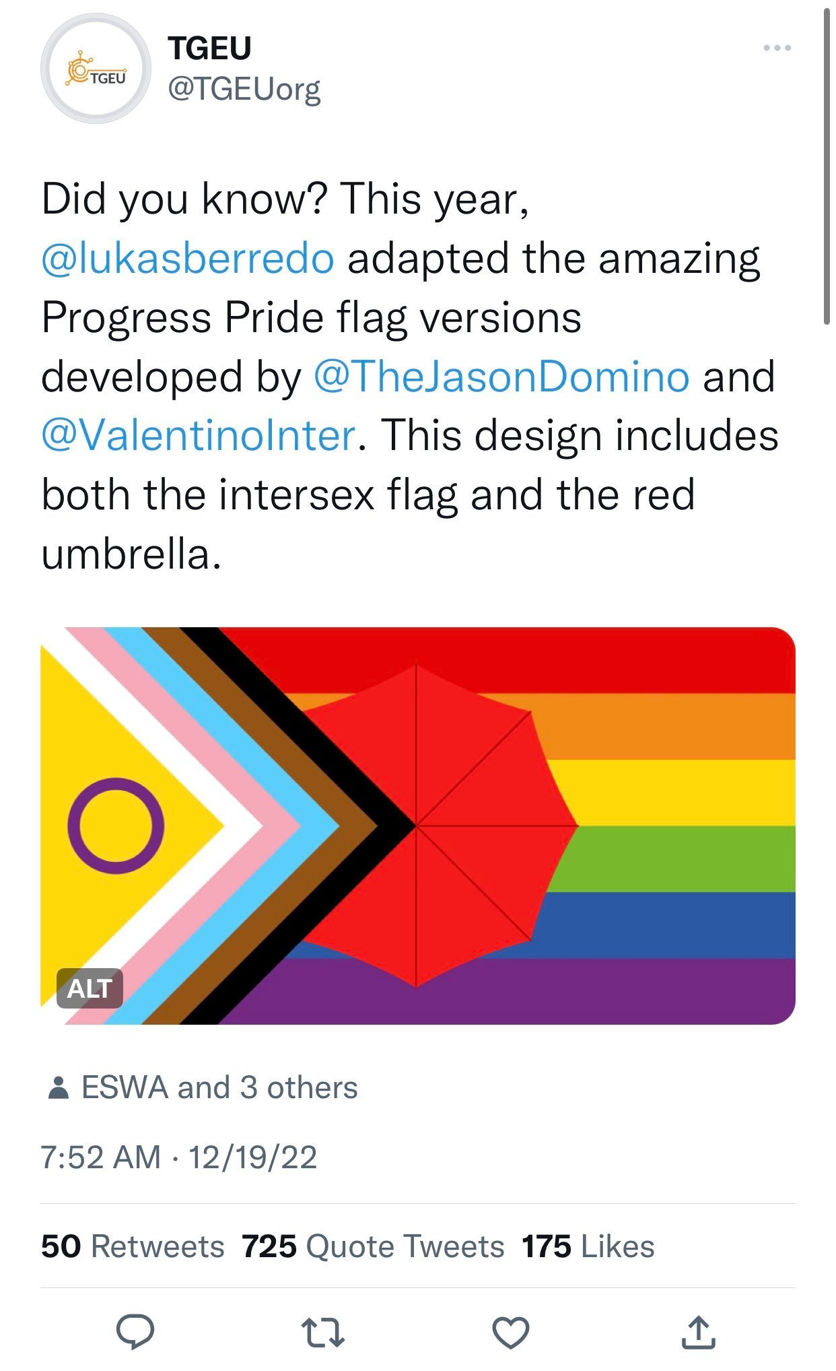Tap the reply speech bubble icon
This screenshot has height=1371, width=836.
pyautogui.click(x=135, y=1331)
